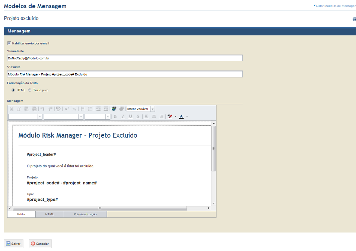The image size is (356, 251).
Task: Switch to the Editor tab
Action: (22, 214)
